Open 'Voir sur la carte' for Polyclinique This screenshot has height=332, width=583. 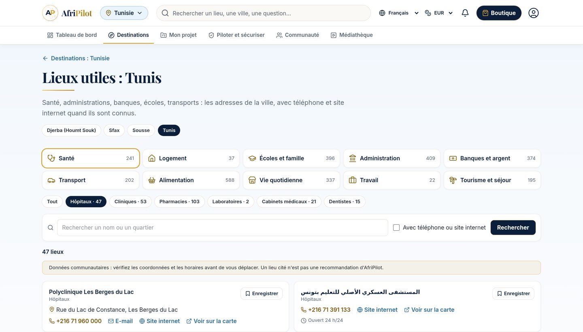point(211,321)
